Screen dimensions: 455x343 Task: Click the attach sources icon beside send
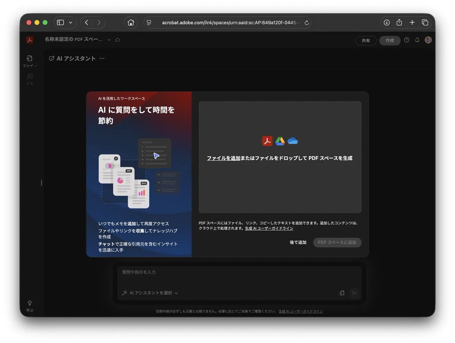click(x=342, y=293)
